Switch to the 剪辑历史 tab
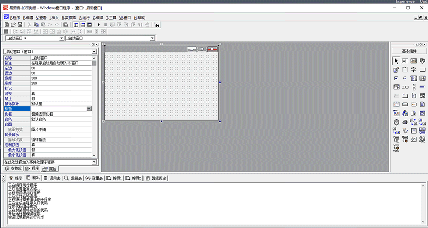This screenshot has width=428, height=228. (x=156, y=178)
